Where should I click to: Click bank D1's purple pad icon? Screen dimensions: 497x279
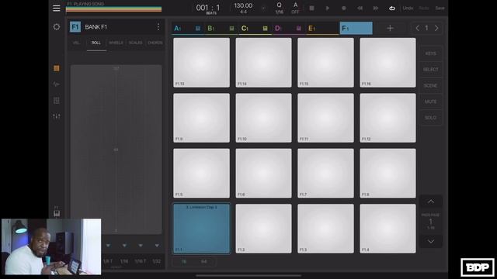point(298,29)
